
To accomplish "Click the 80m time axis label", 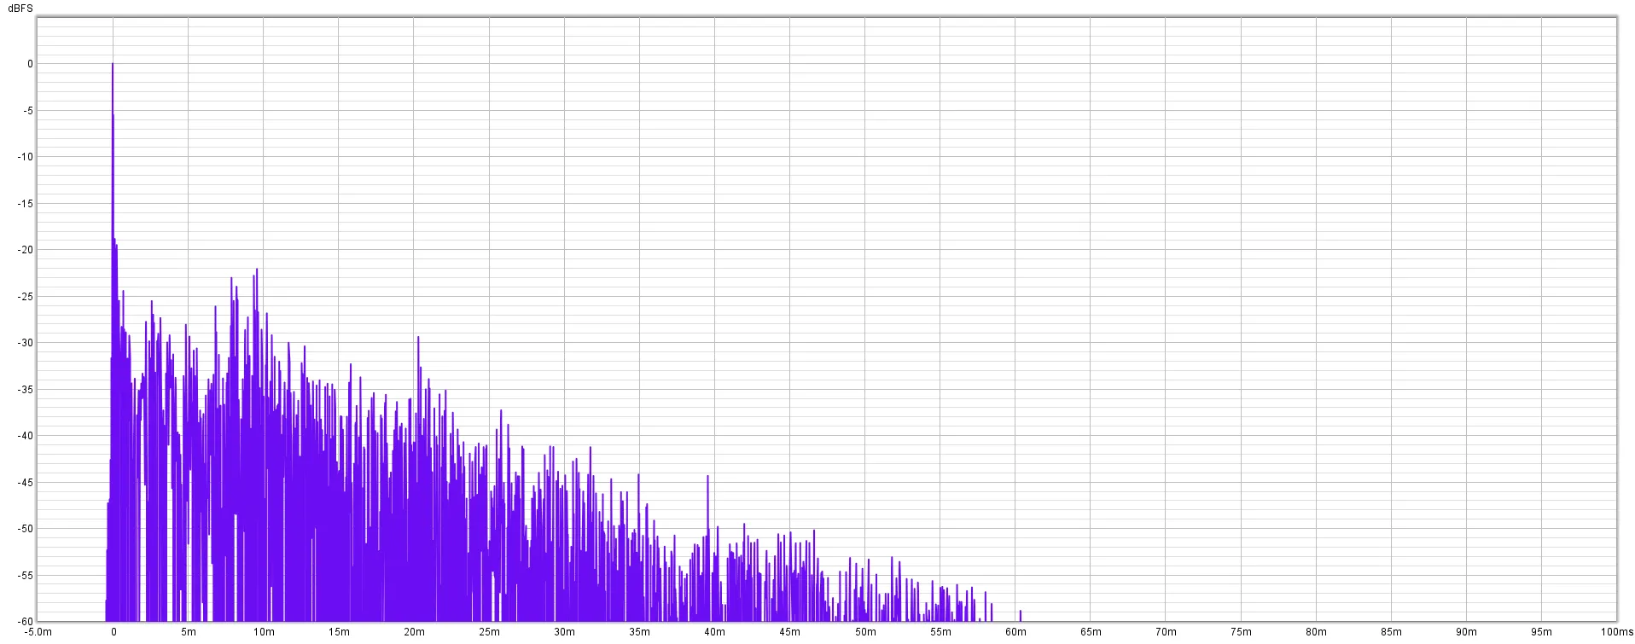I will (1317, 632).
